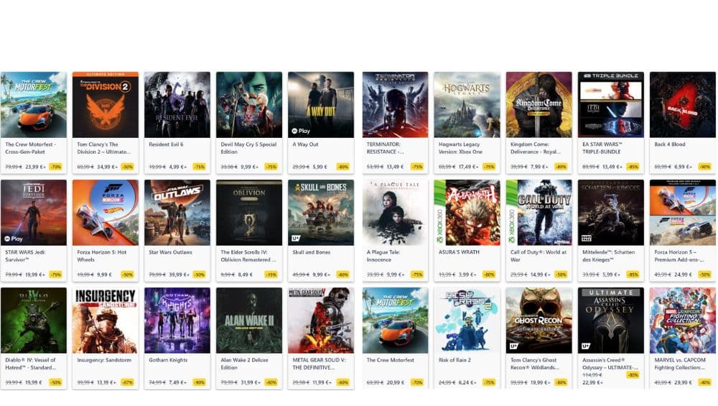The image size is (718, 406).
Task: Open the Alan Wake 2 Deluxe Edition cover
Action: point(249,320)
